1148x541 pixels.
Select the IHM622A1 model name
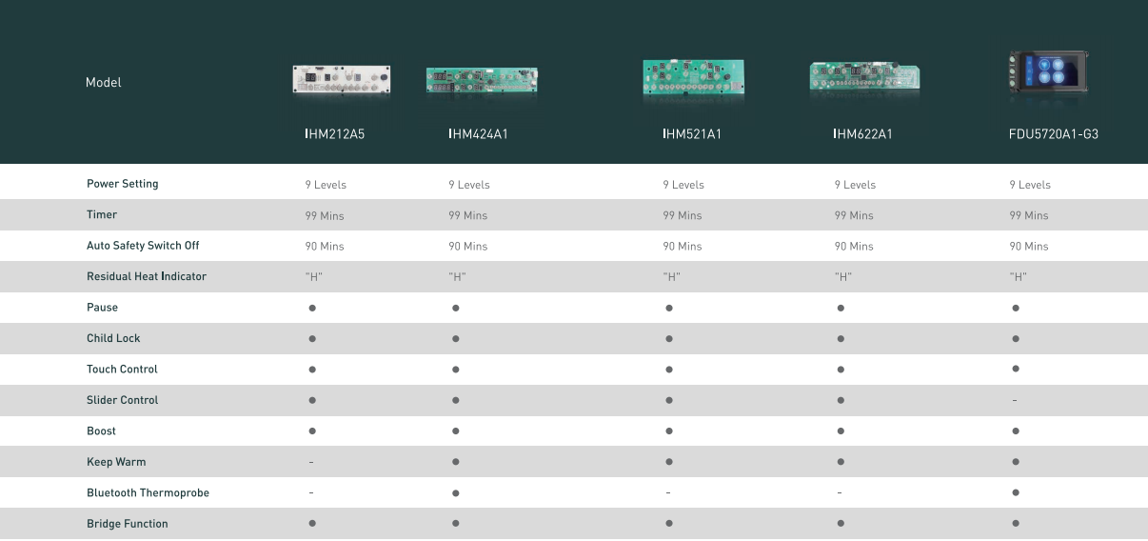tap(862, 134)
